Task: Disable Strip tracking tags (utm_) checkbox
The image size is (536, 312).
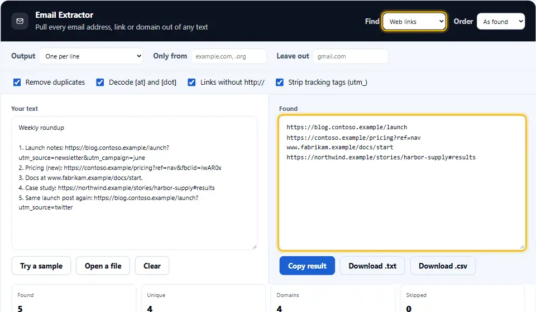Action: (280, 82)
